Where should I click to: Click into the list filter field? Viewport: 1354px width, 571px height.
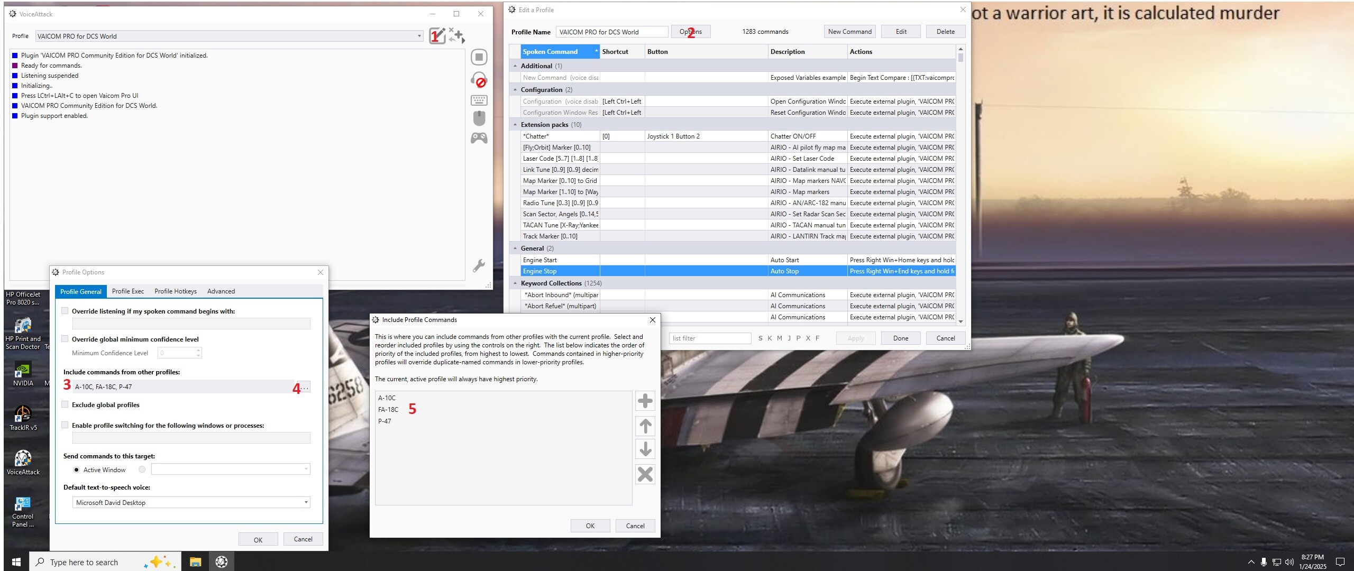(710, 338)
